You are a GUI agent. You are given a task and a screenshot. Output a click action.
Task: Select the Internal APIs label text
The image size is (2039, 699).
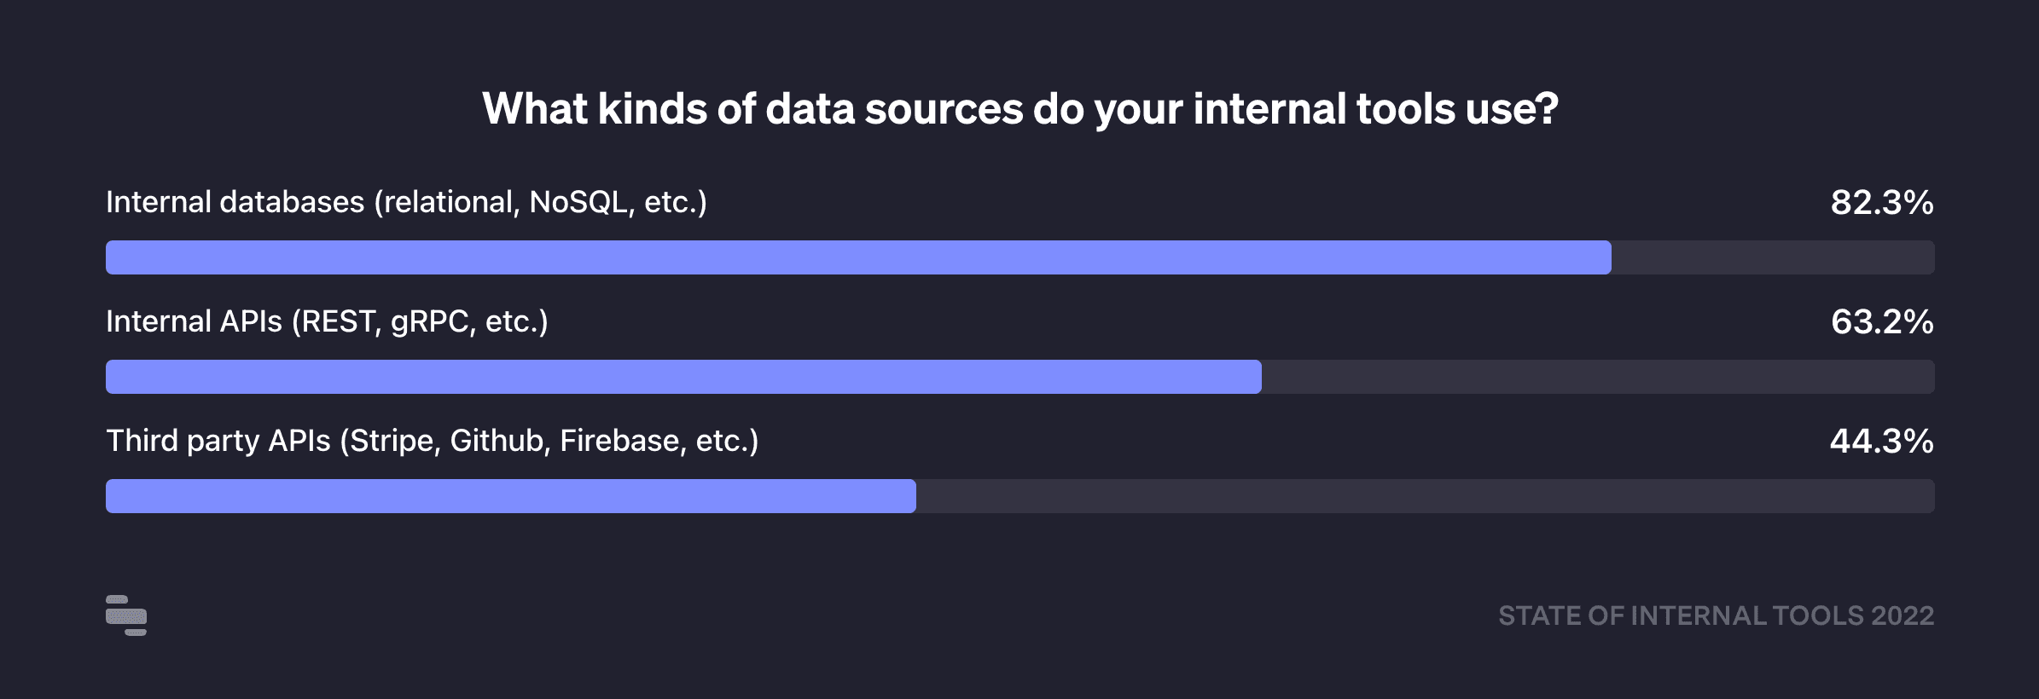tap(327, 321)
